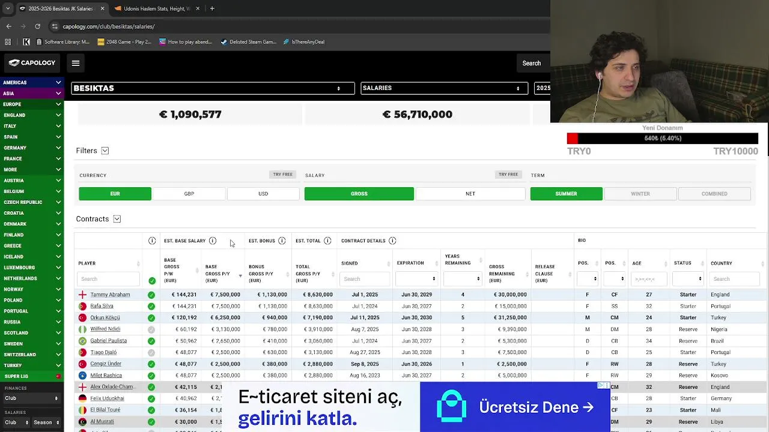Switch to Udonis Haslem Stats tab
769x432 pixels.
pos(156,8)
